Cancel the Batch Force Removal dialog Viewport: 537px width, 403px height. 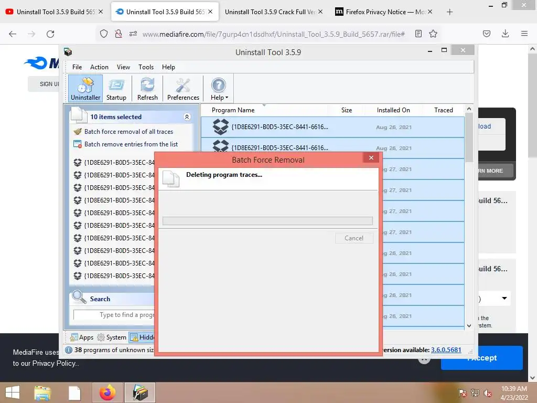[x=354, y=238]
